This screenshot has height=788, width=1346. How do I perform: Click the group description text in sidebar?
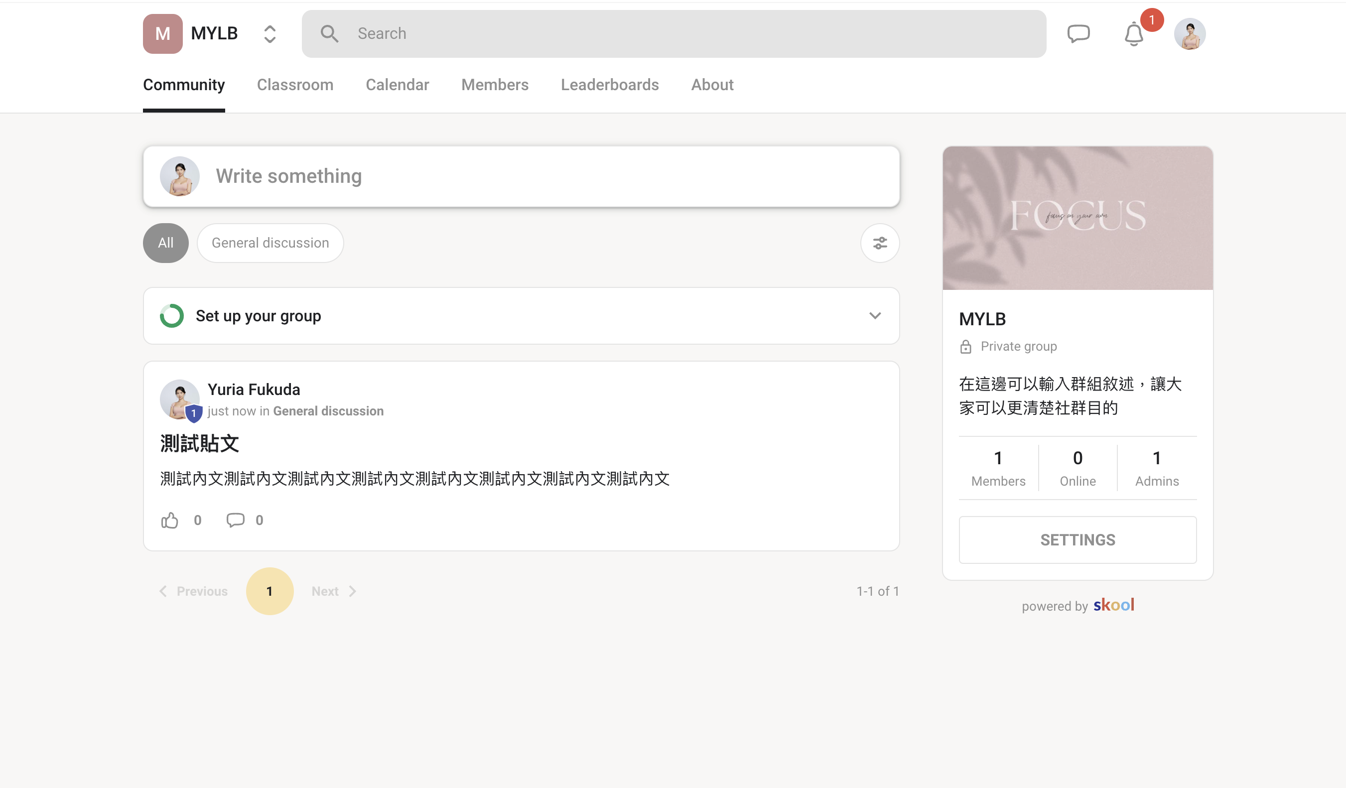coord(1070,396)
